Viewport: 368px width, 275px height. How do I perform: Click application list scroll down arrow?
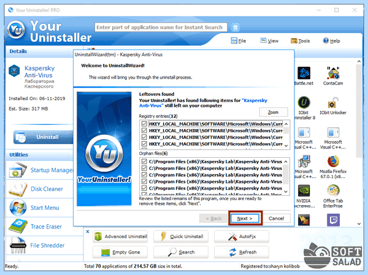359,223
